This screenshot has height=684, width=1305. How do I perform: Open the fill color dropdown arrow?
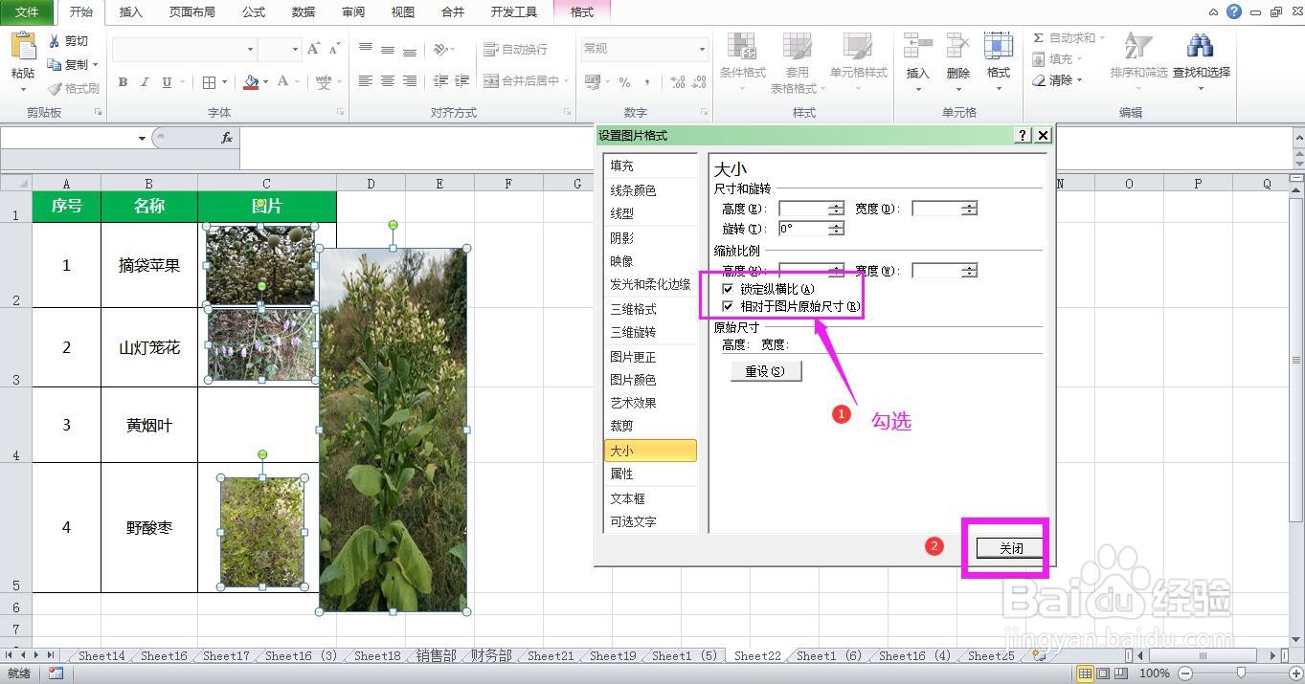tap(265, 81)
